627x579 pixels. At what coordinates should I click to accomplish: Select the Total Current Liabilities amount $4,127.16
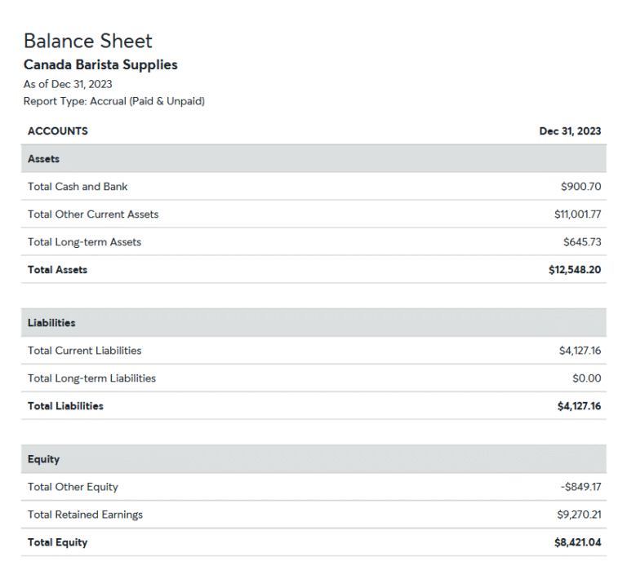pos(580,351)
